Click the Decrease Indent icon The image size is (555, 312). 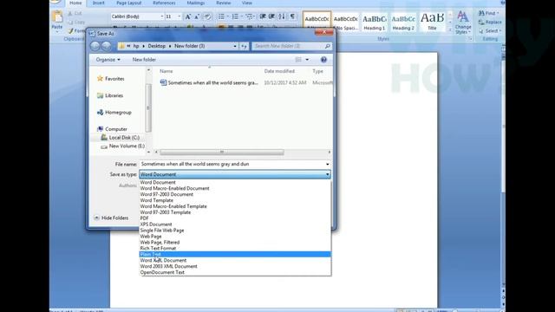(263, 16)
